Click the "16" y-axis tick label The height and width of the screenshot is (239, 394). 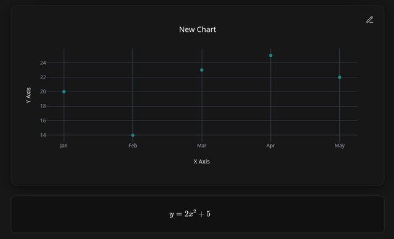tap(43, 120)
